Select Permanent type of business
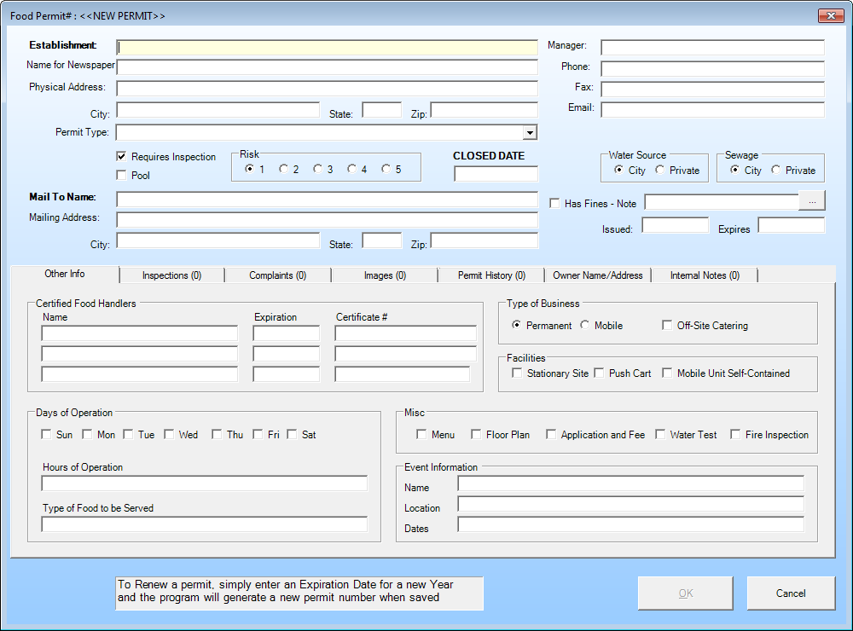The height and width of the screenshot is (631, 853). click(516, 325)
